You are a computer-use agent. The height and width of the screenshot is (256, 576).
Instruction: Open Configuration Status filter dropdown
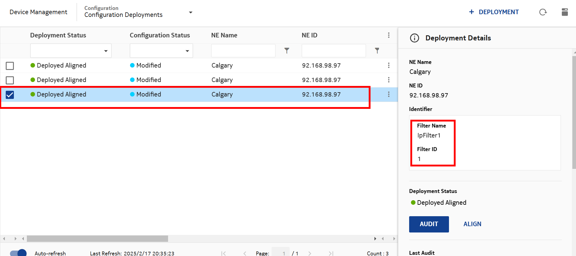tap(161, 51)
